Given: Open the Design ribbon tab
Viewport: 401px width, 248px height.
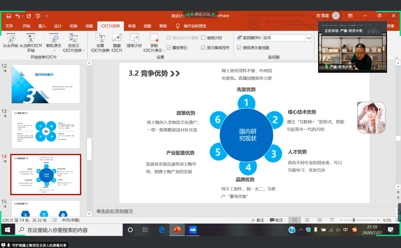Looking at the screenshot, I should (58, 26).
